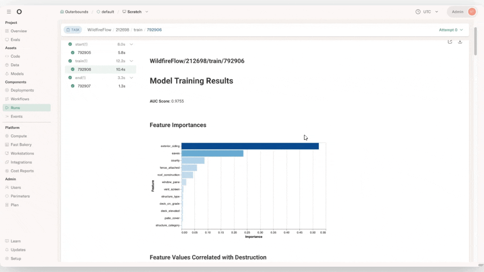Click the exterior_siding bar in the chart

(250, 146)
